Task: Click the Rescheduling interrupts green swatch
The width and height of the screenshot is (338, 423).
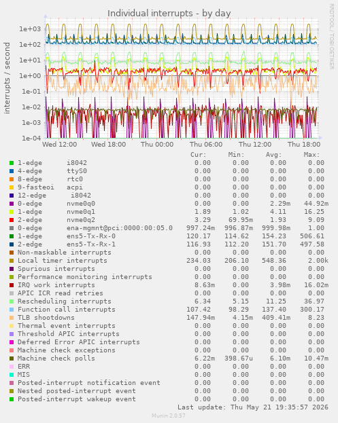Action: tap(12, 301)
